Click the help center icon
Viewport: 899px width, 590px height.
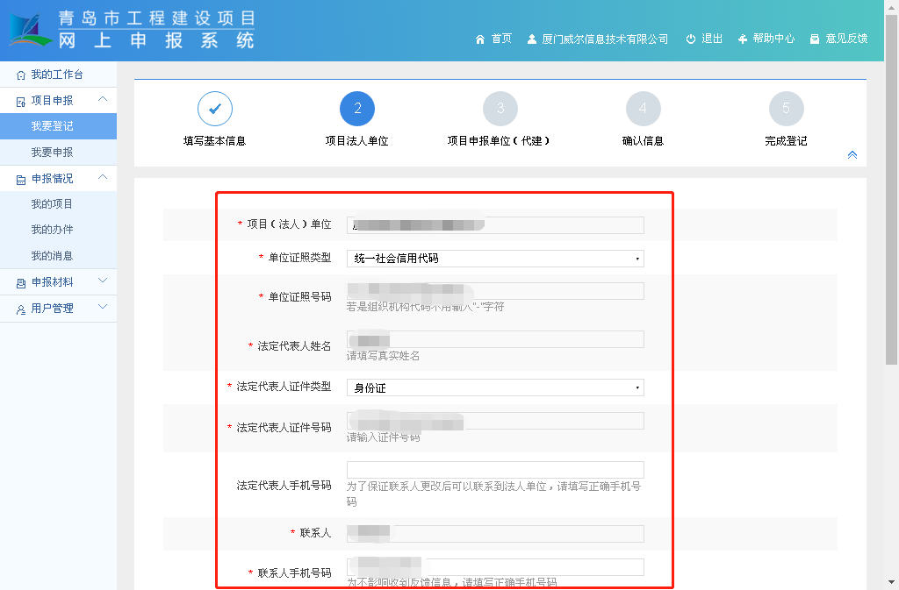tap(743, 39)
